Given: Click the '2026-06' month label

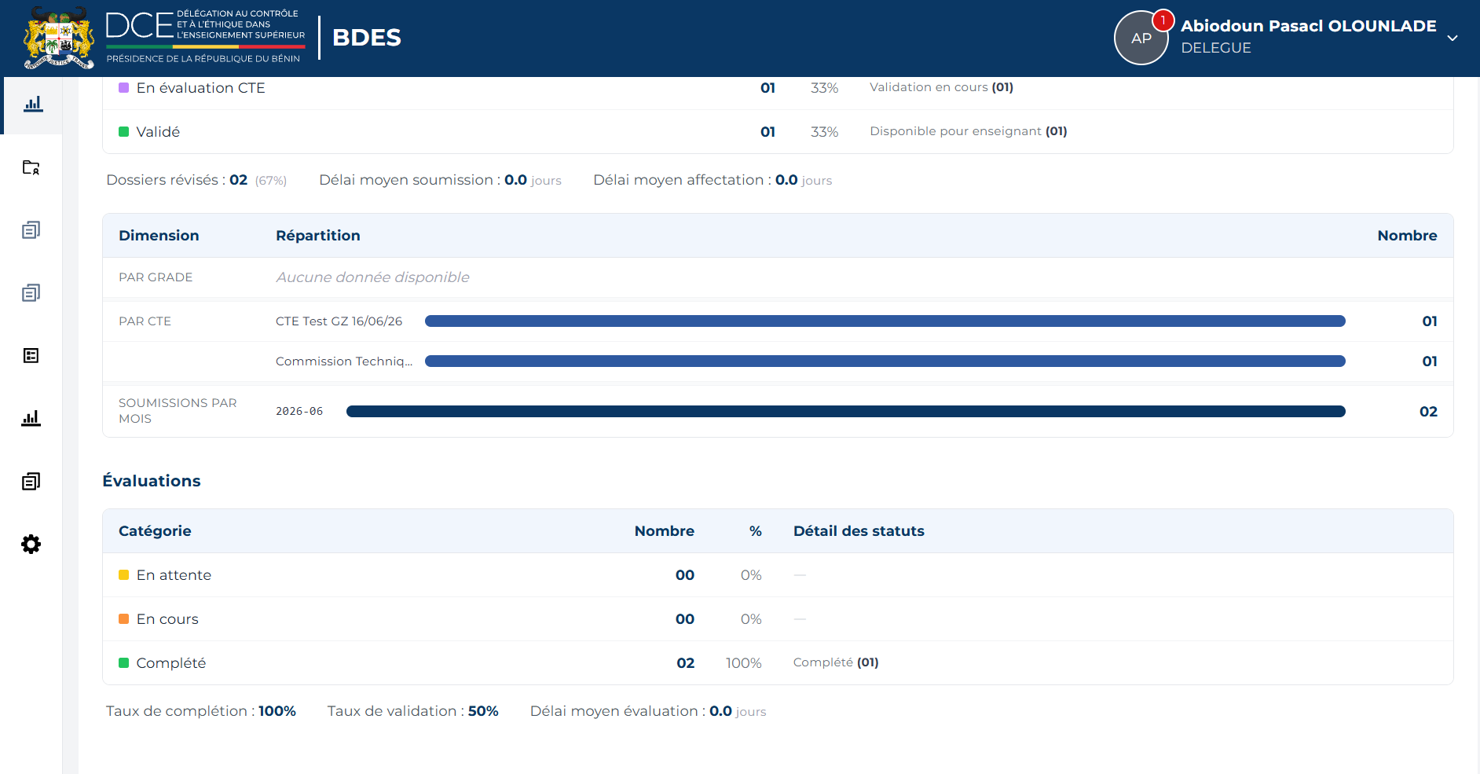Looking at the screenshot, I should click(x=299, y=412).
